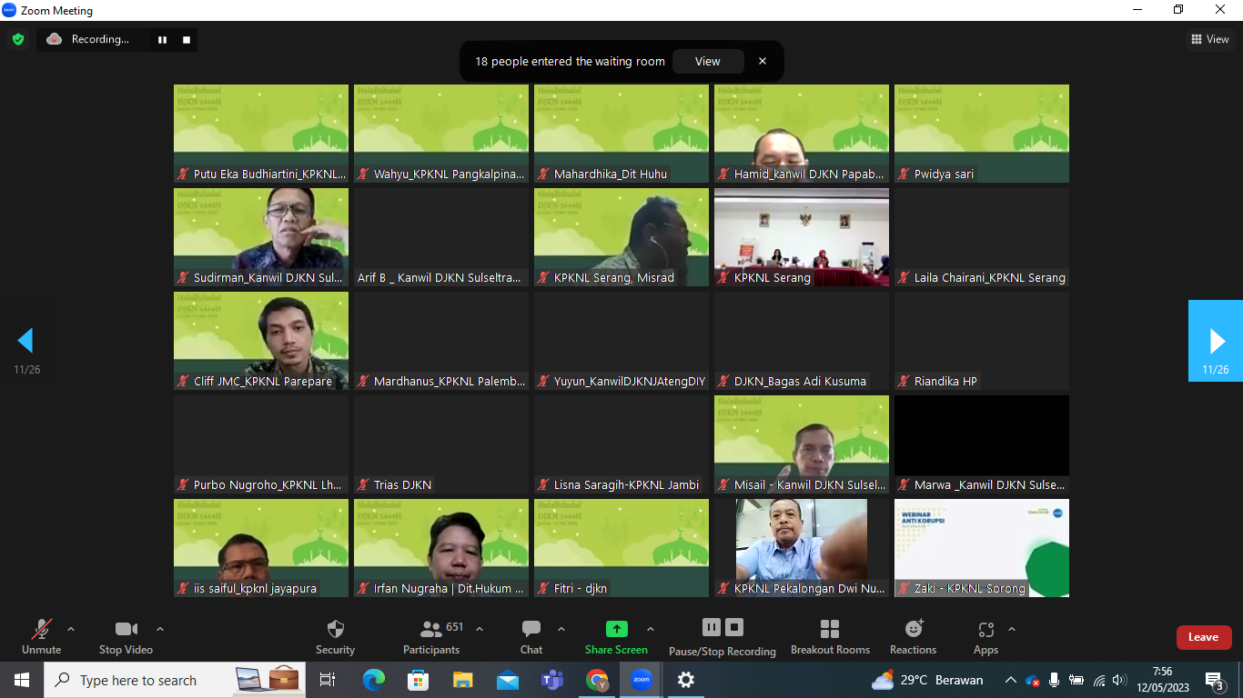
Task: Expand the arrow next to Share Screen
Action: 651,629
